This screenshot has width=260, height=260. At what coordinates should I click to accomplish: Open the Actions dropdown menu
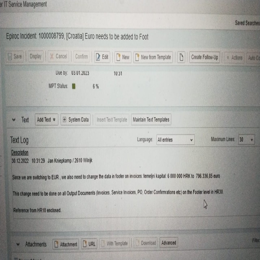[x=234, y=58]
